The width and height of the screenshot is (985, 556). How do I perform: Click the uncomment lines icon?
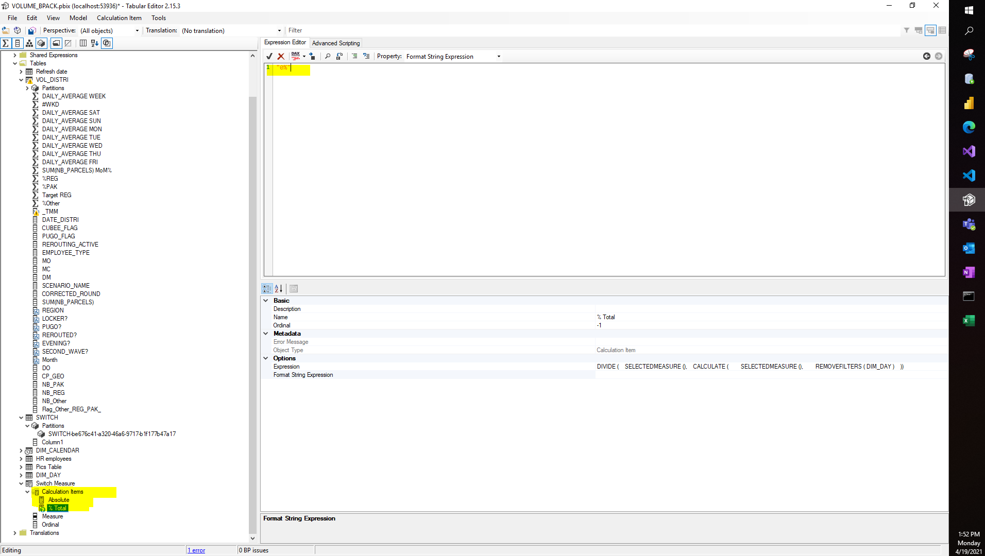(x=366, y=56)
